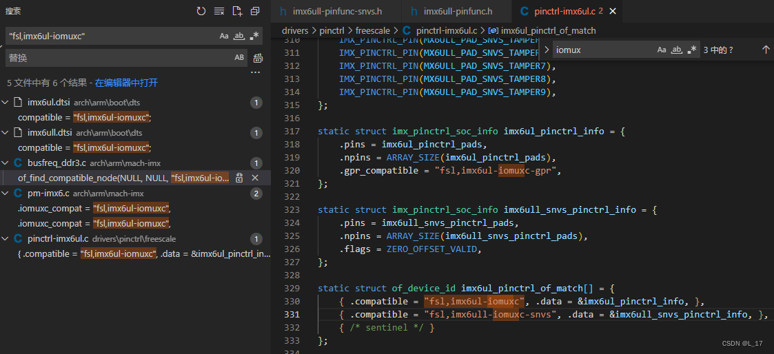Toggle Match Whole Word in the editor find widget
The image size is (774, 354).
click(678, 50)
